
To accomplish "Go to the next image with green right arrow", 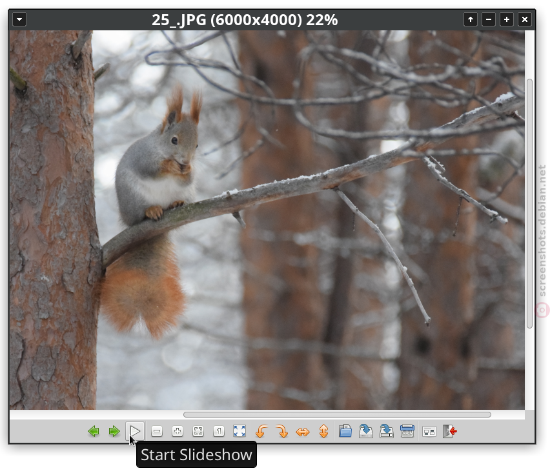I will [x=114, y=431].
